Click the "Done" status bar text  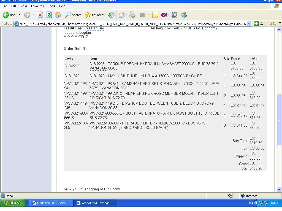(x=9, y=196)
